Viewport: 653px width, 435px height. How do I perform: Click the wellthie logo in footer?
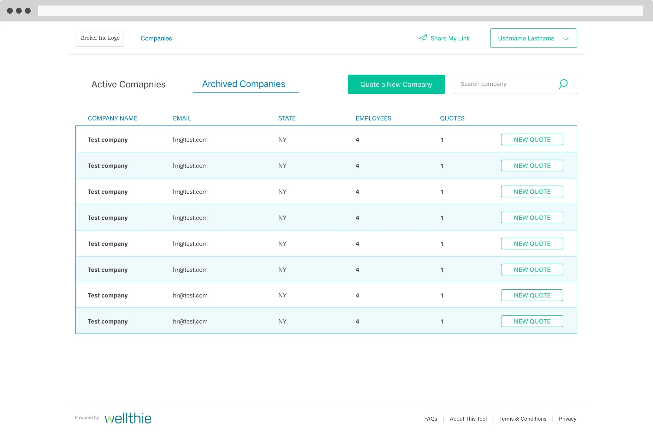(x=128, y=418)
